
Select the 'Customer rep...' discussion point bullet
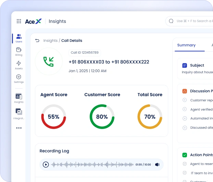coord(185,100)
